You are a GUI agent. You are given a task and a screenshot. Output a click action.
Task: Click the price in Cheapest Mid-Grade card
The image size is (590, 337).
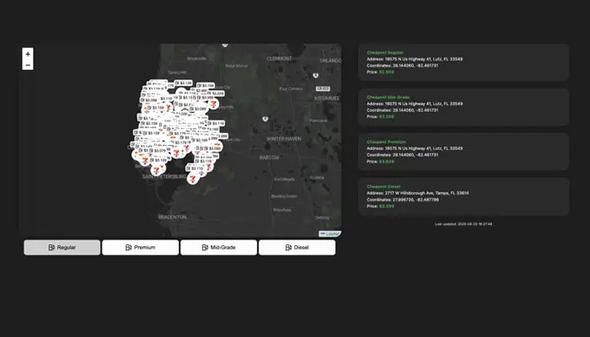coord(386,116)
